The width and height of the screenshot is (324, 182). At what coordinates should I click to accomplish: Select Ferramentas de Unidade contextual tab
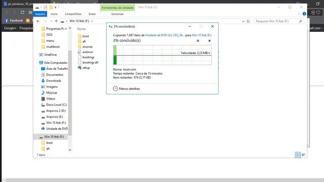(117, 8)
